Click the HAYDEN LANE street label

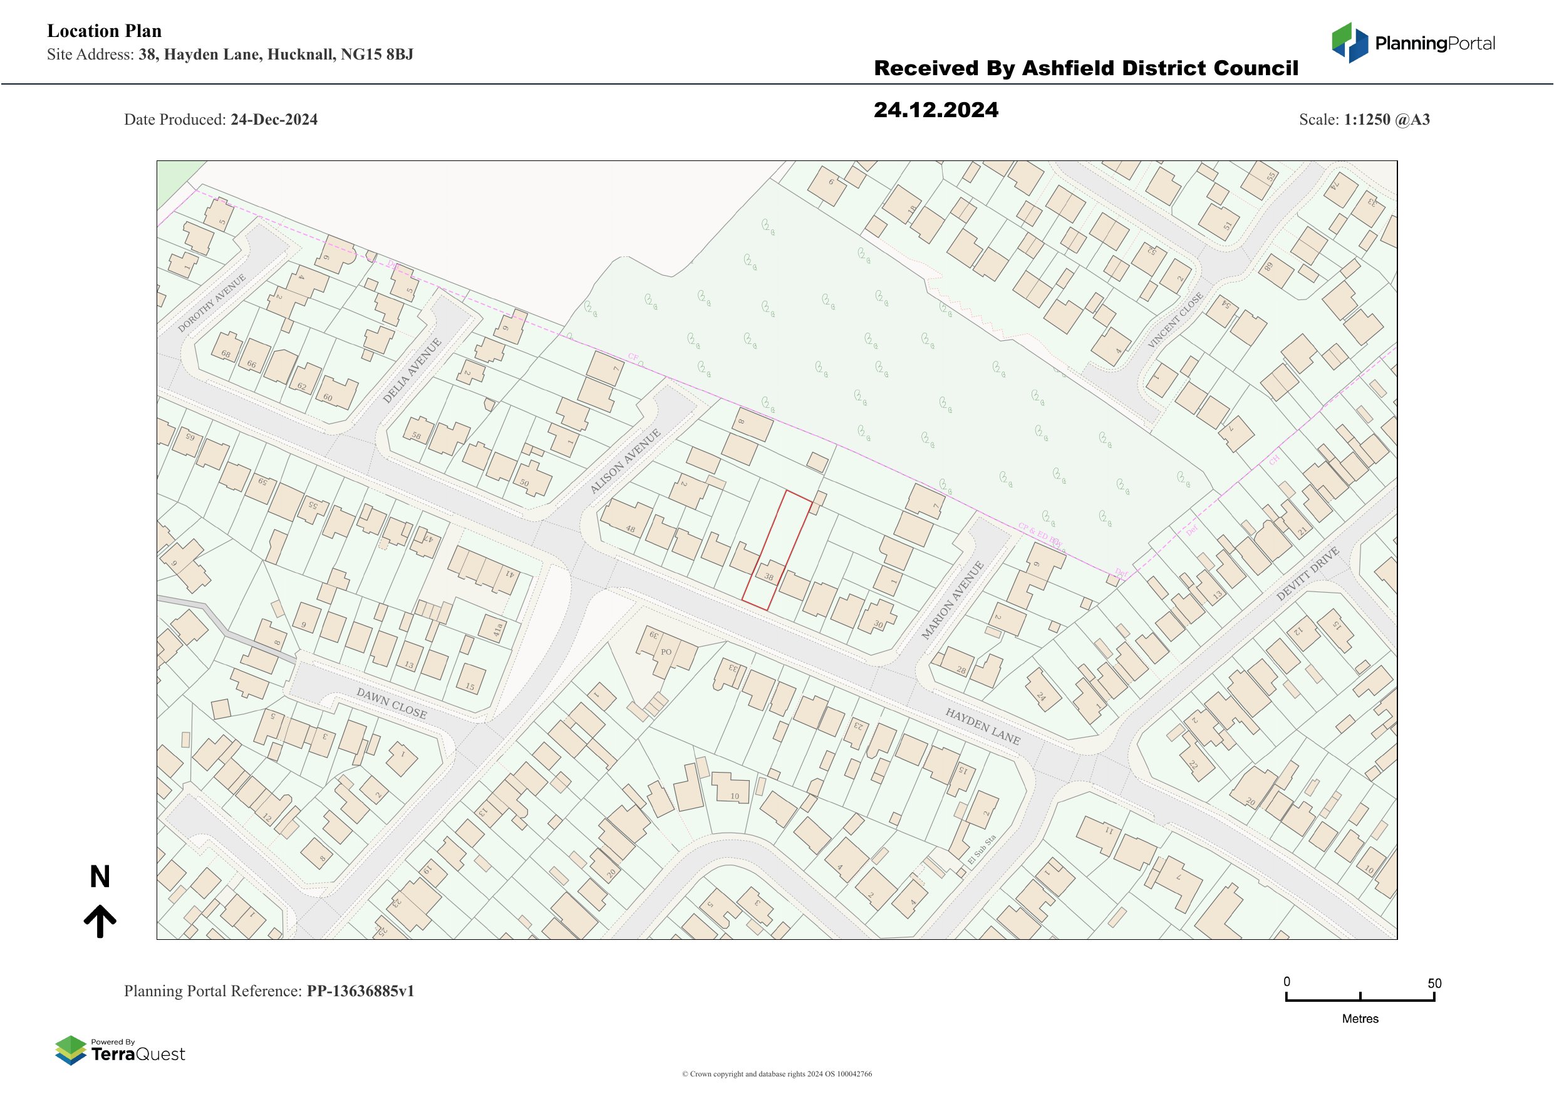982,727
